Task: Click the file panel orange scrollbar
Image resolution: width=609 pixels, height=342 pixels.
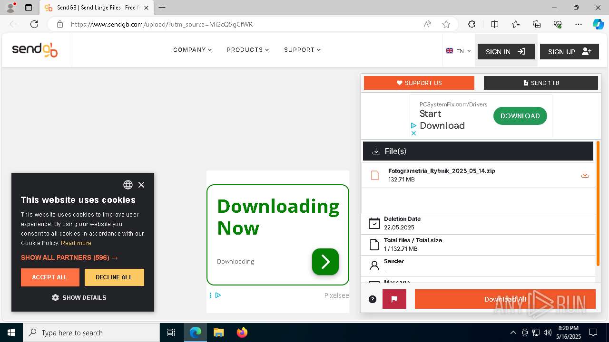Action: [x=598, y=203]
